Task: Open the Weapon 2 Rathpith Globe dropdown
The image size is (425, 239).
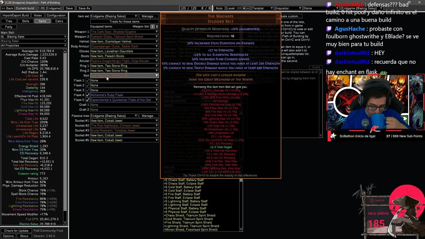Action: tap(125, 37)
